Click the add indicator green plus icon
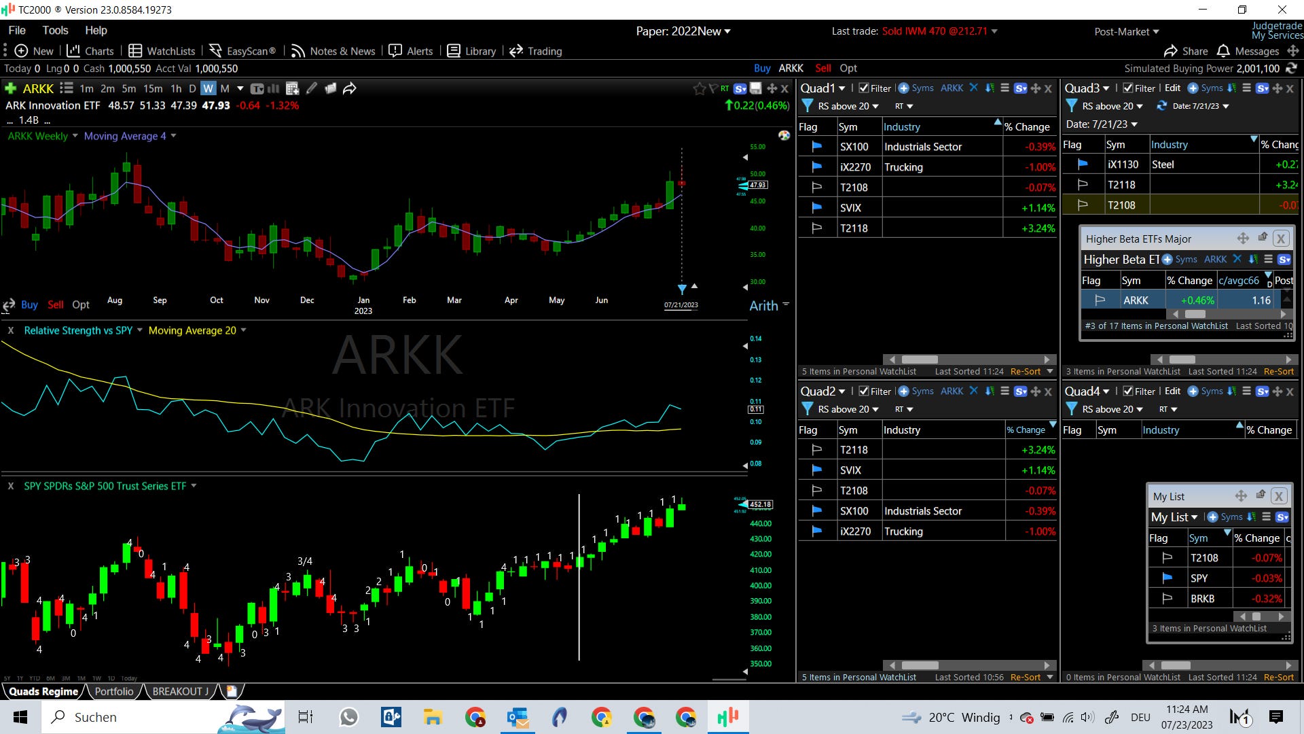 [11, 88]
